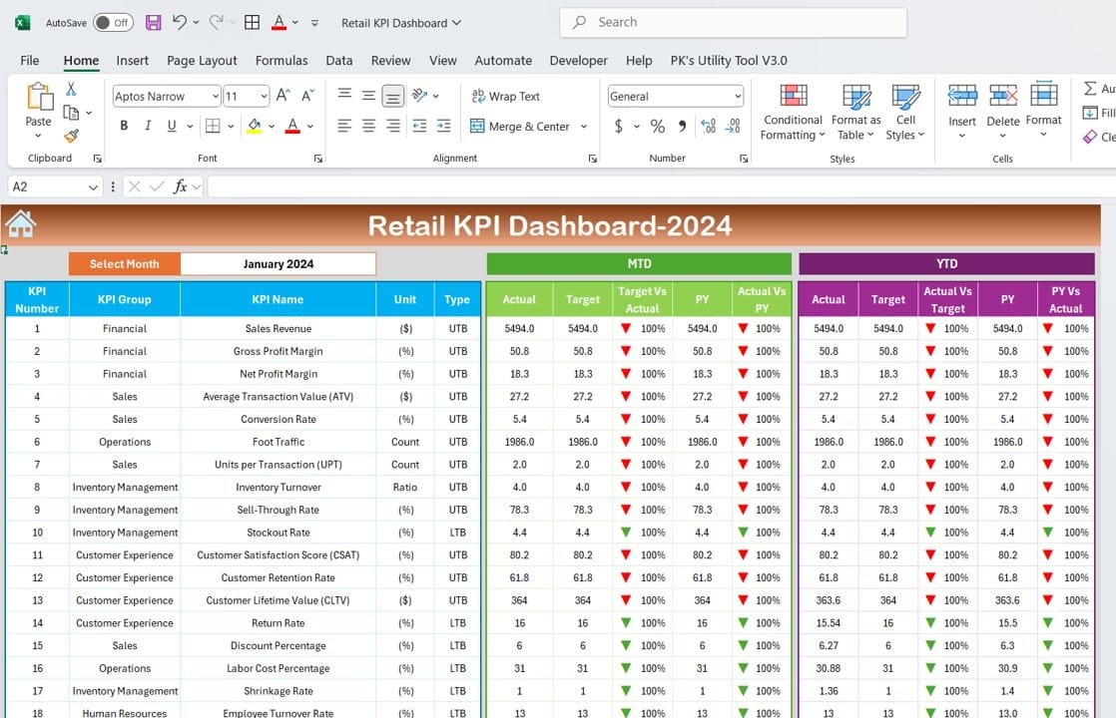Click the Save icon in title bar
This screenshot has height=718, width=1116.
pyautogui.click(x=153, y=22)
